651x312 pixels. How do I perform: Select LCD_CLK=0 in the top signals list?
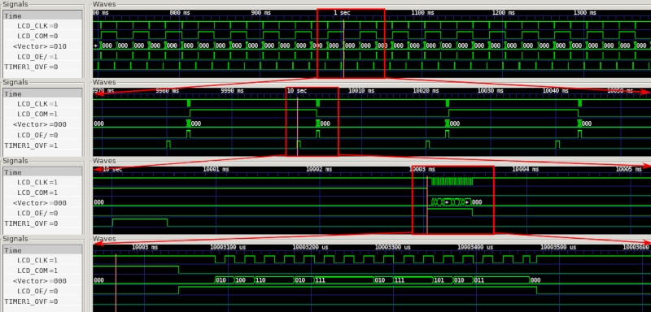pyautogui.click(x=43, y=26)
